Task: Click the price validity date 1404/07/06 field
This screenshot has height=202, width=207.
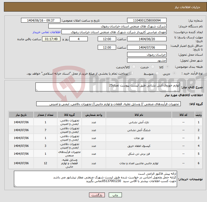Action: [147, 47]
